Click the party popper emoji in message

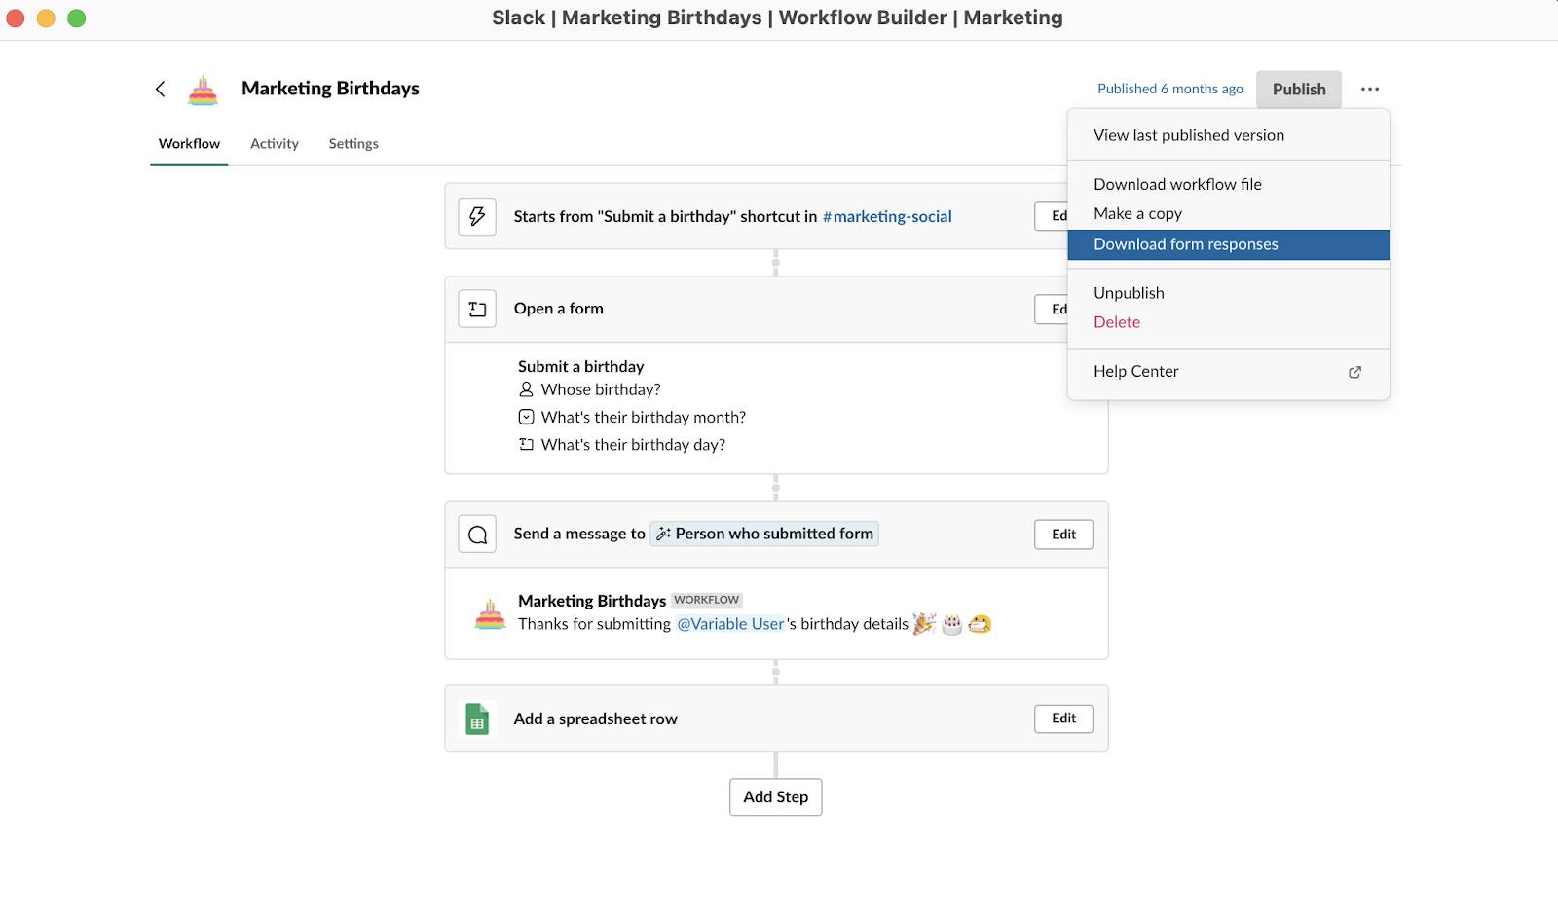[x=924, y=624]
